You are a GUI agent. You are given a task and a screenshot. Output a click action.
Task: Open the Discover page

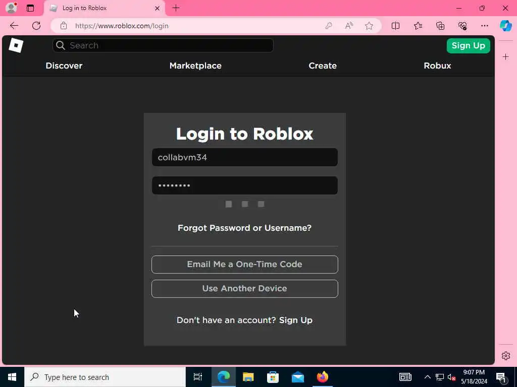tap(64, 66)
